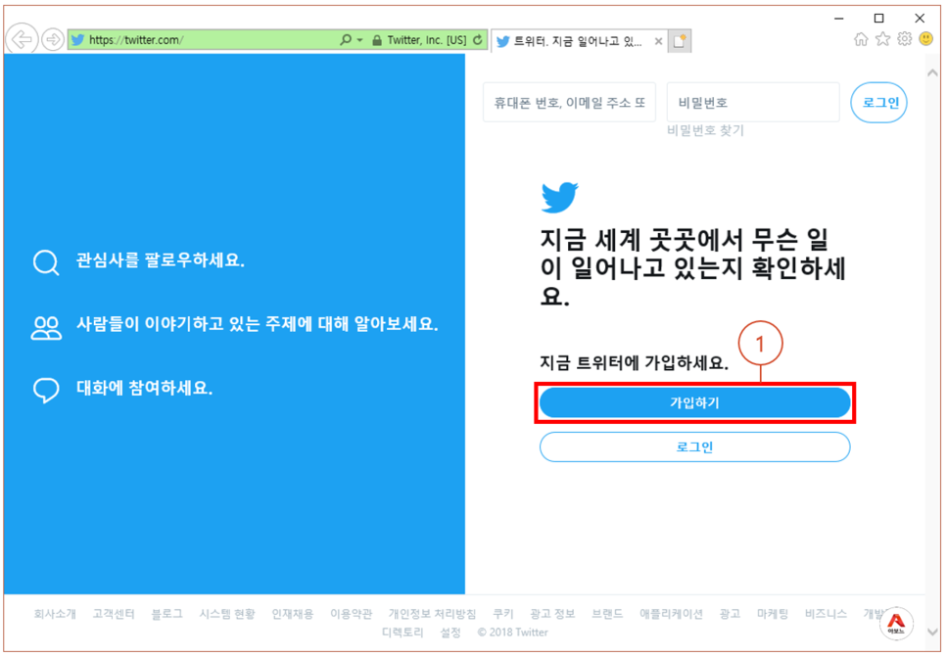This screenshot has width=946, height=656.
Task: Close the Twitter tab
Action: tap(659, 41)
